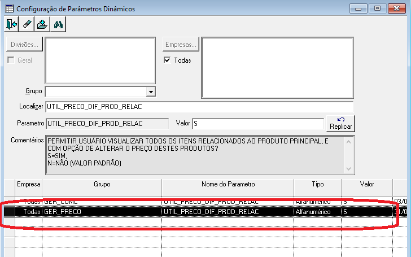Click the Empresas list box
411x257 pixels.
coord(277,68)
